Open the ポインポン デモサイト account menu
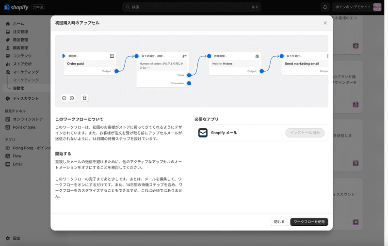Screen dimensions: 388x246 point(358,7)
